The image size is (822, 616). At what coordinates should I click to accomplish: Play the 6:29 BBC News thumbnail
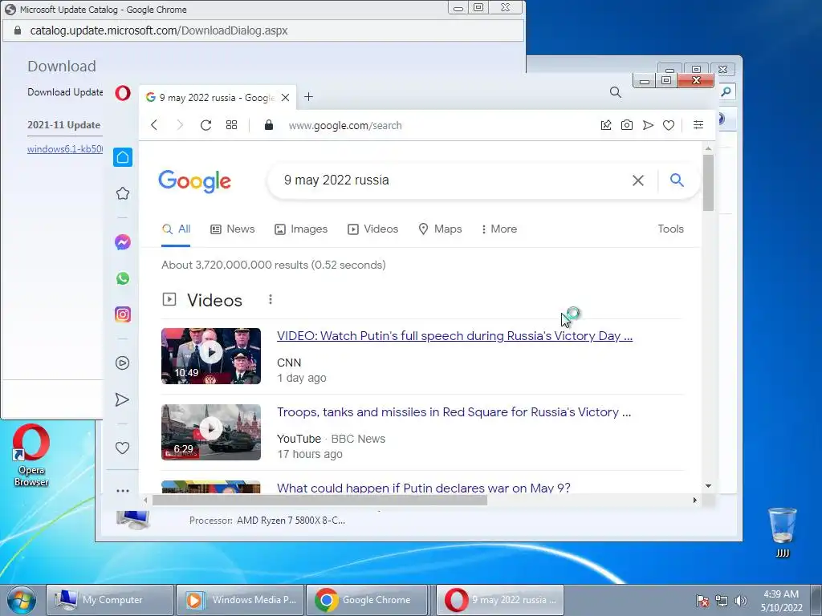click(211, 432)
